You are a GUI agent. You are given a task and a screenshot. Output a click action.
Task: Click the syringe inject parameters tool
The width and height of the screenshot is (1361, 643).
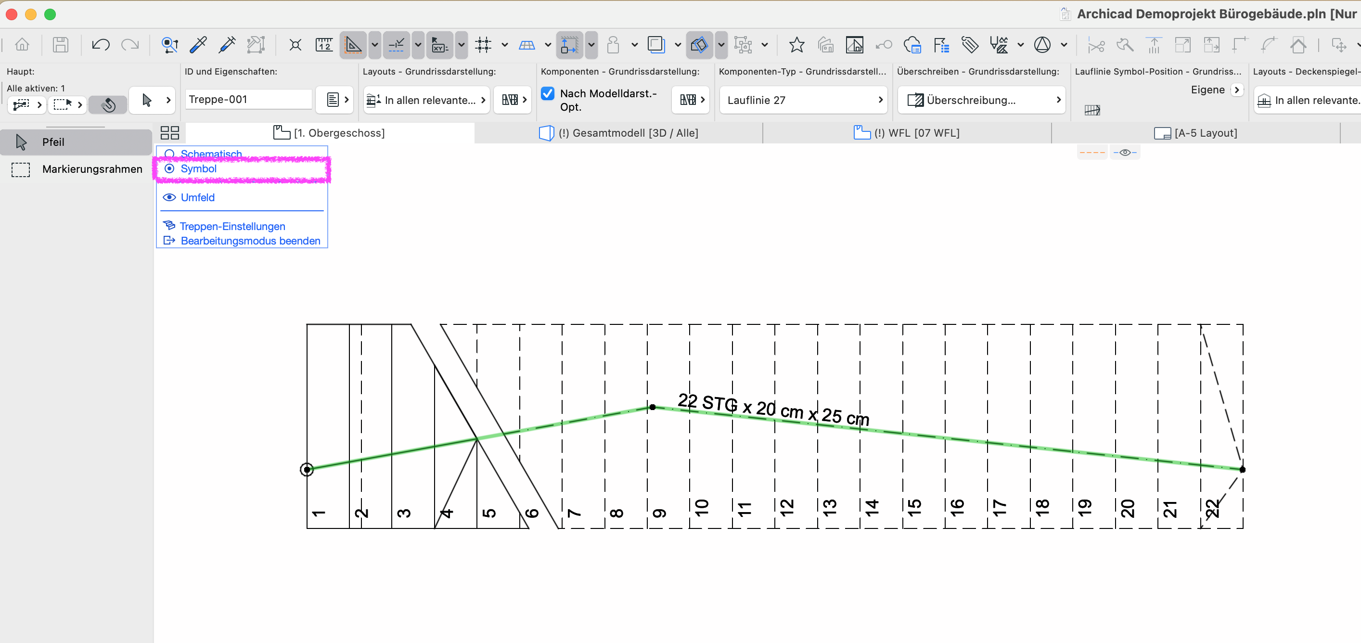coord(227,45)
